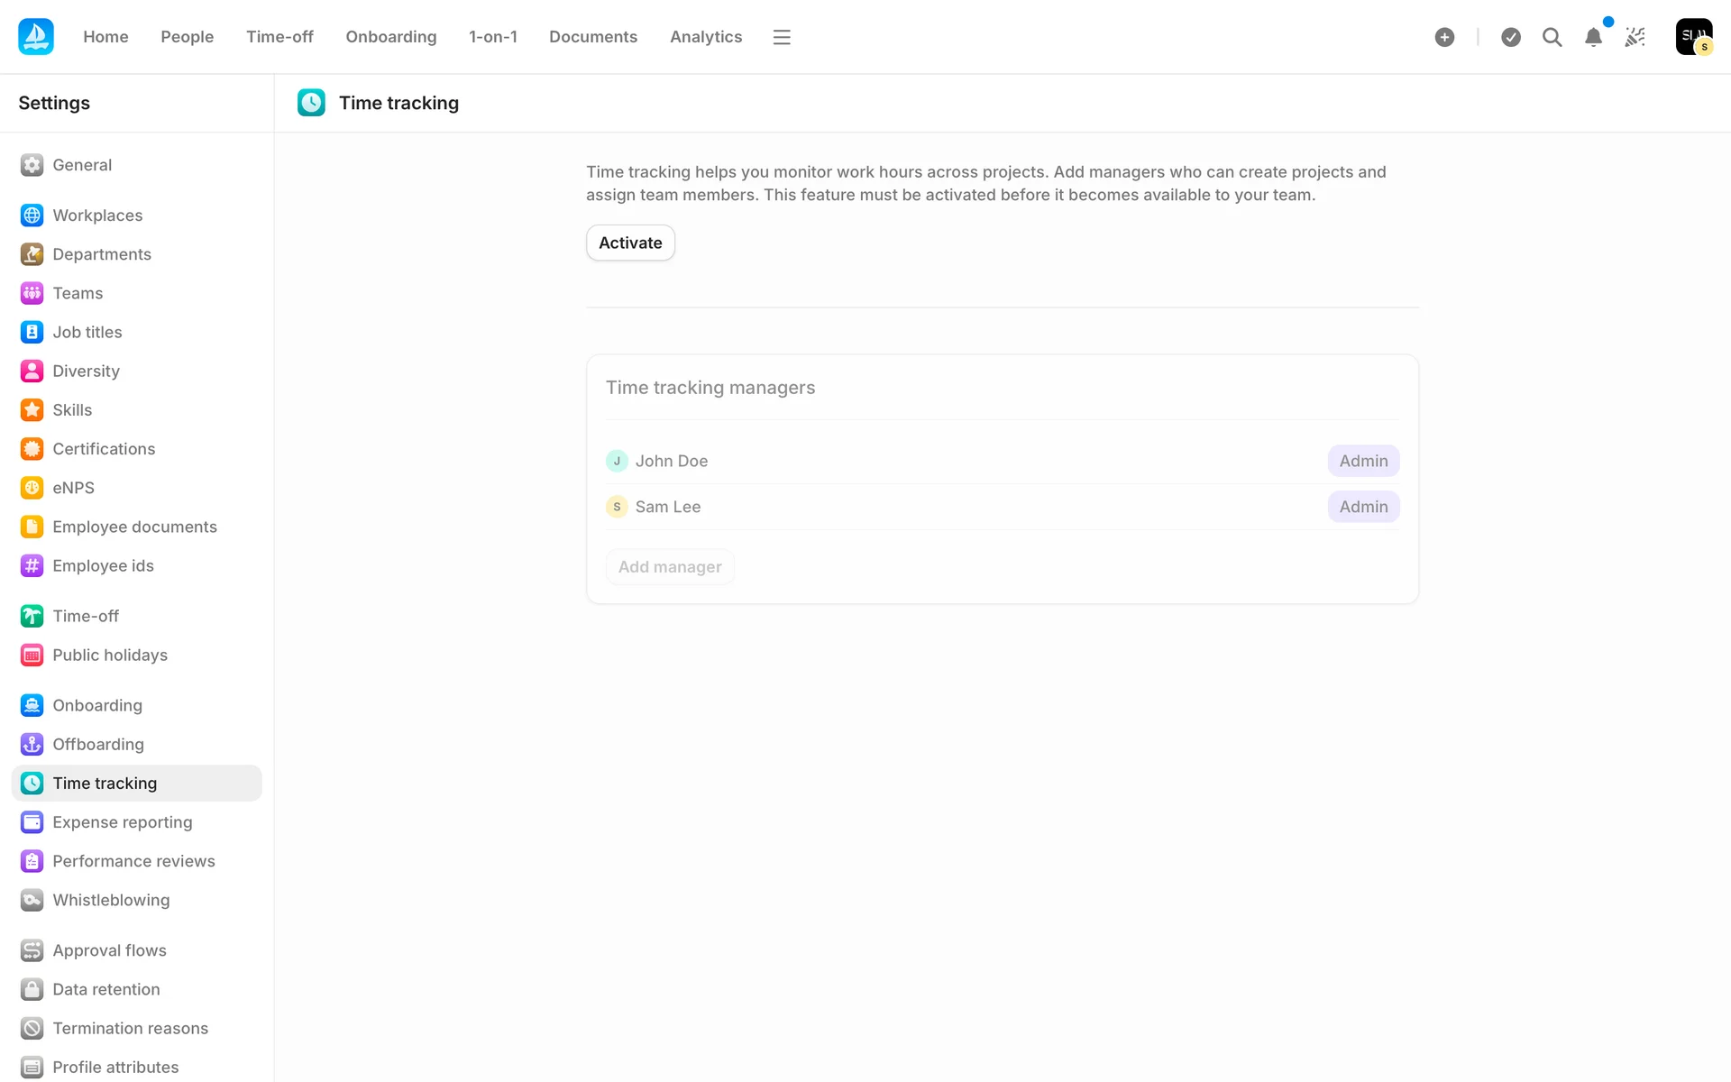Click the Add manager button
Image resolution: width=1731 pixels, height=1082 pixels.
(x=670, y=567)
